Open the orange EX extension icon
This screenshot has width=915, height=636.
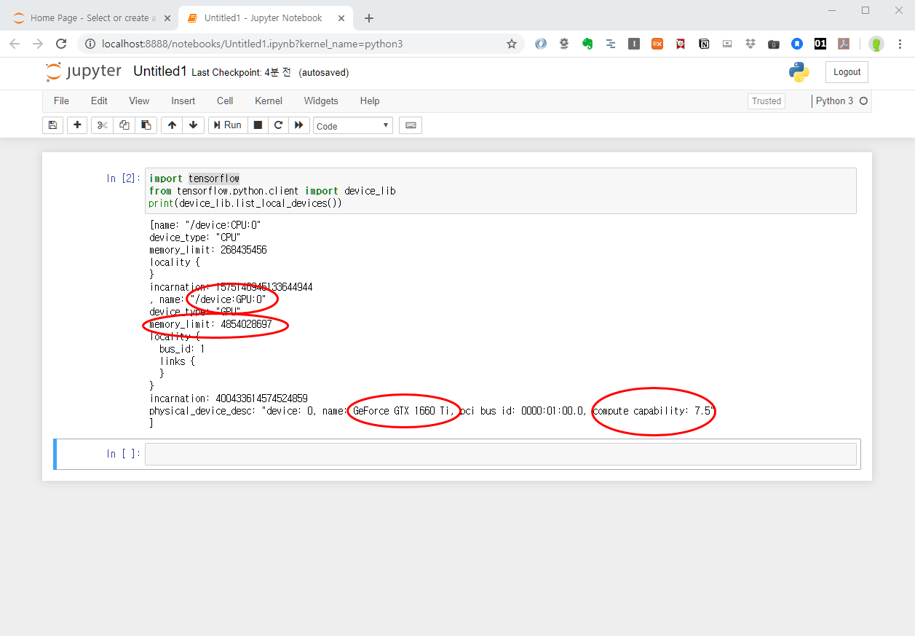[657, 44]
